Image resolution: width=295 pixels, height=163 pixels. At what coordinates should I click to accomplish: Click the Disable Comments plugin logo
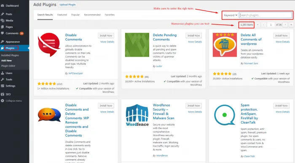(49, 45)
